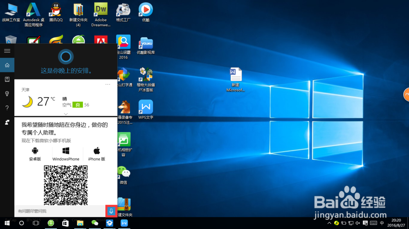Open the 金山词霸 2016 desktop icon
Screen dimensions: 409x229
click(x=124, y=47)
